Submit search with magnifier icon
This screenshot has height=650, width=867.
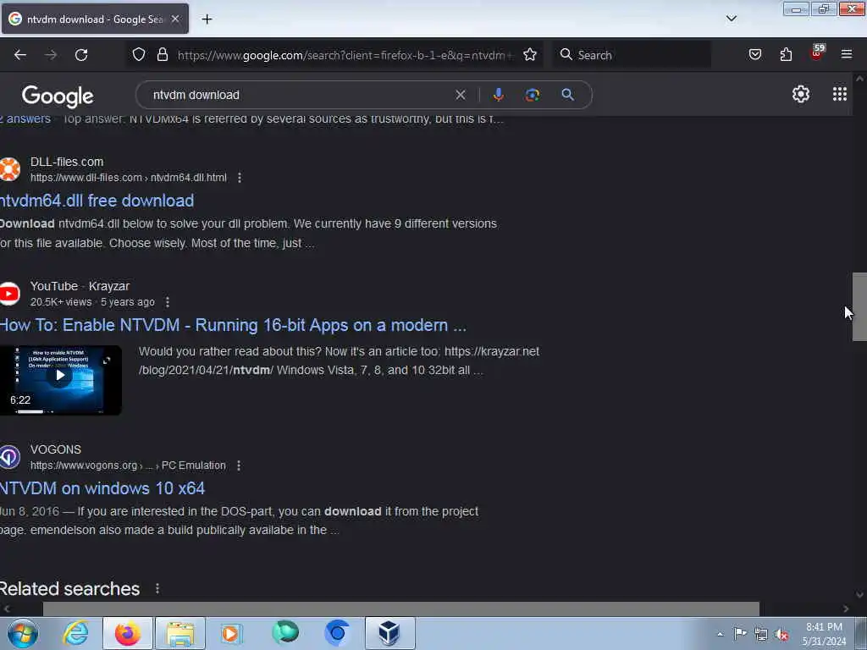(567, 95)
